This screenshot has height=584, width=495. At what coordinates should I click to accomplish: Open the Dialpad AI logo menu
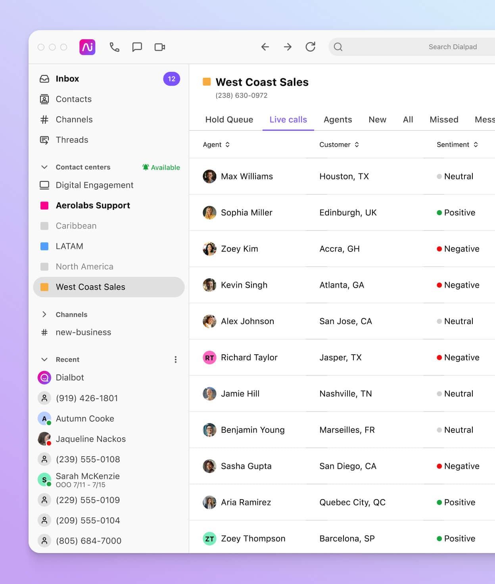pyautogui.click(x=88, y=47)
